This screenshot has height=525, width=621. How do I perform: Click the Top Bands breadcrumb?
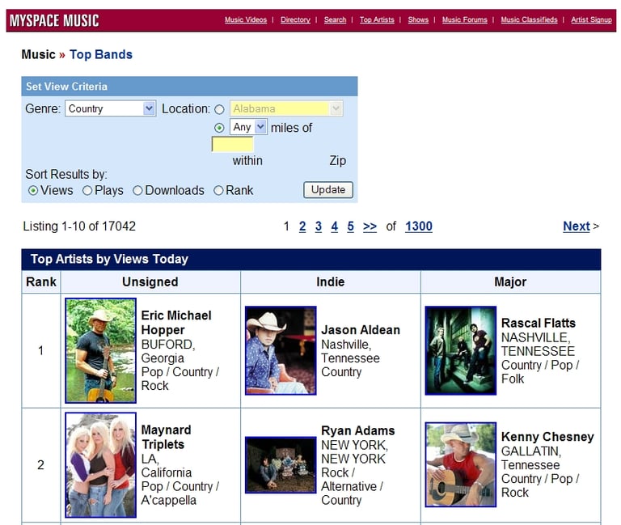pos(101,54)
